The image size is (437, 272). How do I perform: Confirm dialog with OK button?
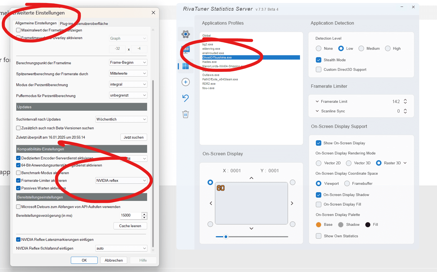pos(84,260)
